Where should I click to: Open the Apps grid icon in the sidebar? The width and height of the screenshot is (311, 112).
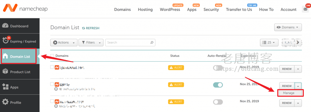tap(5, 87)
